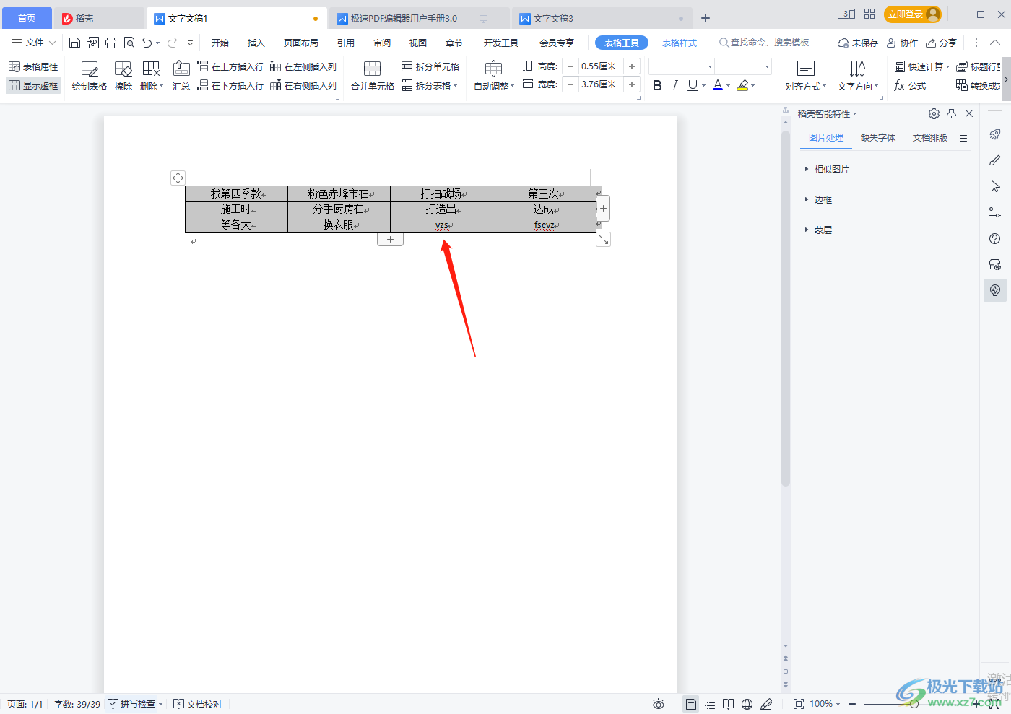Image resolution: width=1011 pixels, height=714 pixels.
Task: Click Quick Calculate (快速计算) button
Action: (x=922, y=66)
